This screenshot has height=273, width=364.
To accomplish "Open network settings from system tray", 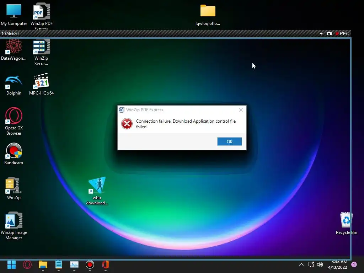I will click(311, 264).
